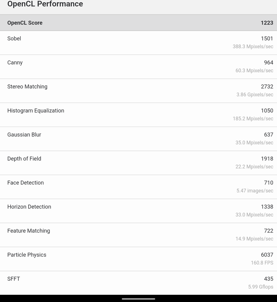Click the Canny score value 964
The height and width of the screenshot is (302, 277).
[x=268, y=63]
